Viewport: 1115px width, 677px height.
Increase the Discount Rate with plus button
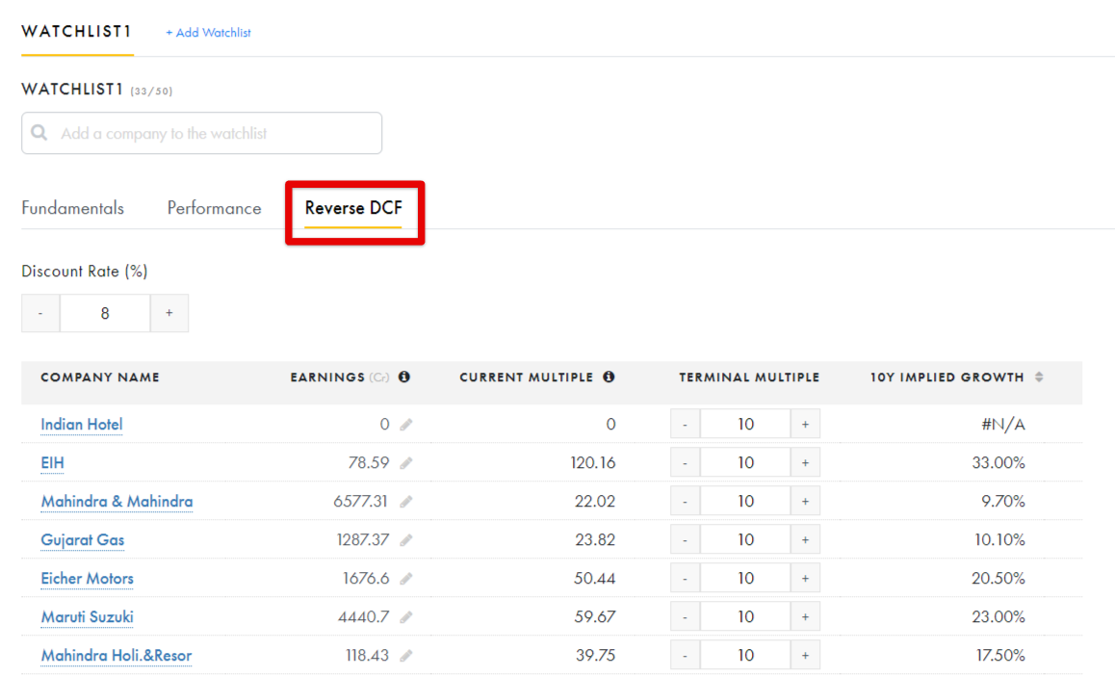169,313
